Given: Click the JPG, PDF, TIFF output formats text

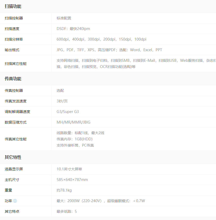Looking at the screenshot, I should (109, 50).
